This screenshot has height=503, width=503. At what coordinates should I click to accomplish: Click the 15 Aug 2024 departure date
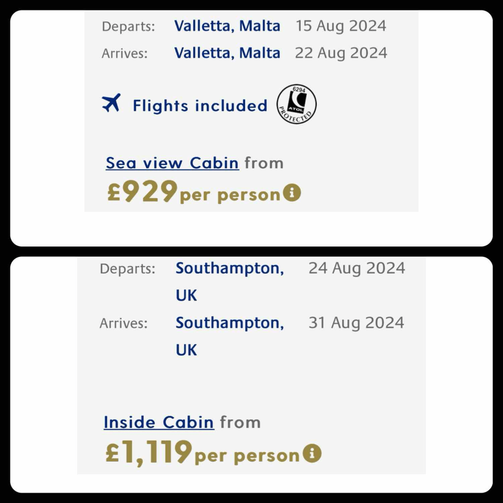[x=341, y=26]
